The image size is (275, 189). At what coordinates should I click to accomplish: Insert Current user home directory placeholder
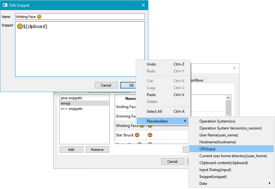click(x=232, y=156)
